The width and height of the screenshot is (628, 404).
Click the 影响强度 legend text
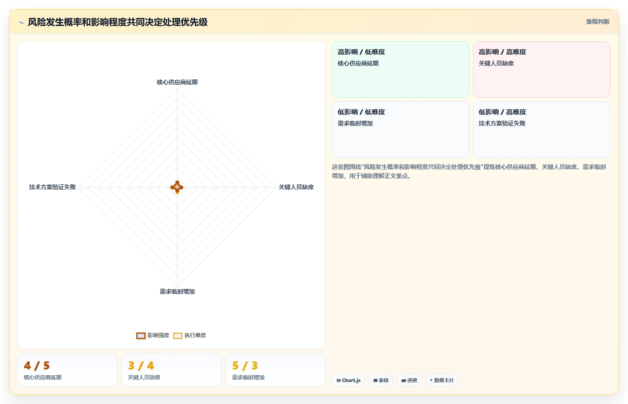(158, 335)
